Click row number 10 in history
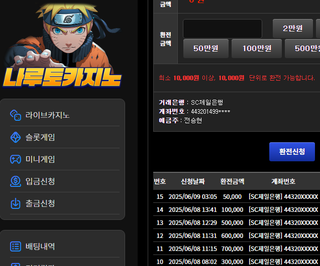320x266 pixels. click(x=160, y=261)
